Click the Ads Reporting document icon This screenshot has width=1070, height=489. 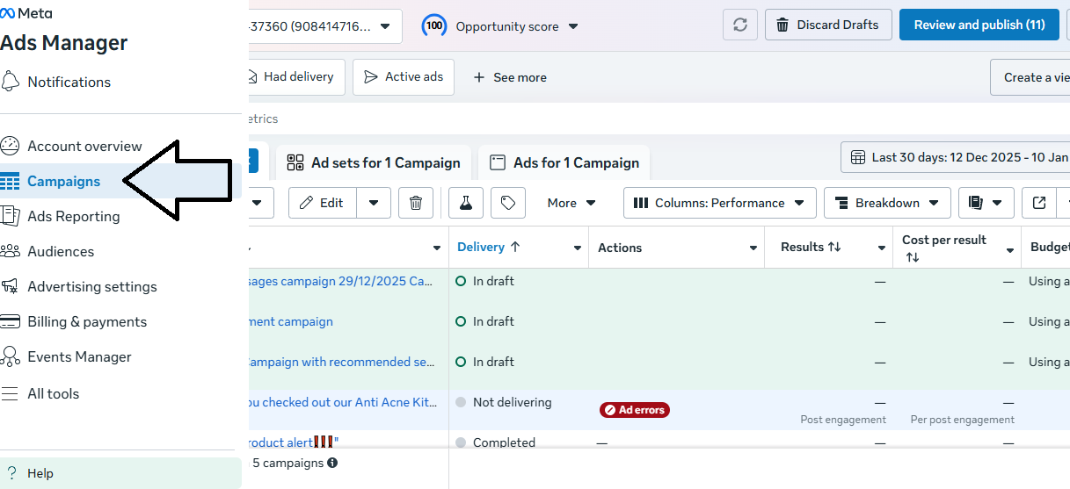pyautogui.click(x=10, y=216)
